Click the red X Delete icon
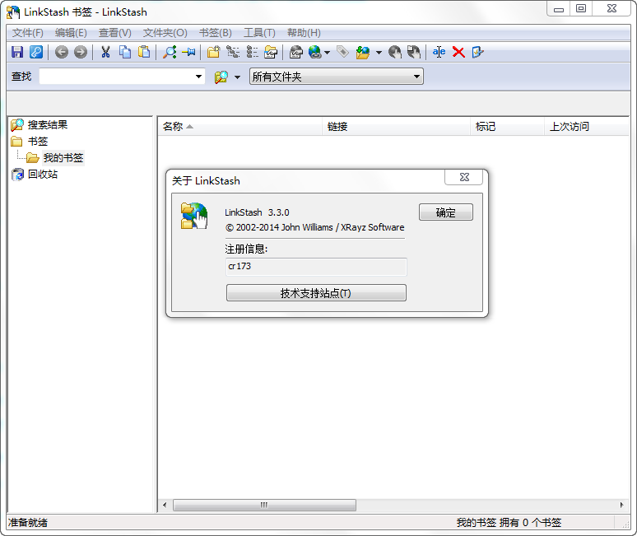The height and width of the screenshot is (536, 637). pyautogui.click(x=458, y=52)
